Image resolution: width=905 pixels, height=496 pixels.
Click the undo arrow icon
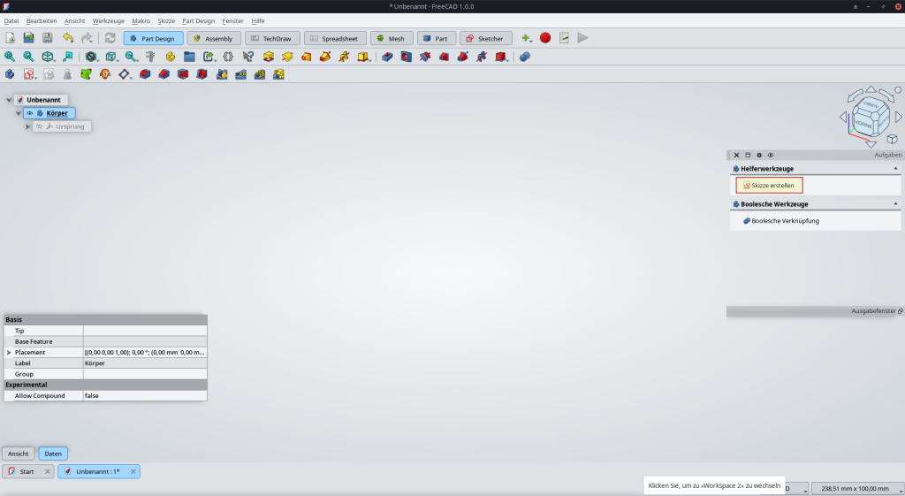tap(68, 38)
